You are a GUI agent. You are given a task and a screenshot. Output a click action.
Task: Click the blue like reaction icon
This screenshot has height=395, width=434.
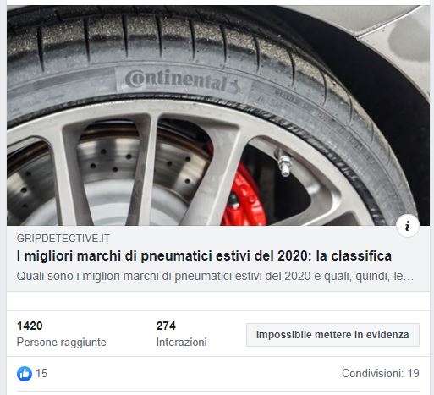(x=25, y=374)
